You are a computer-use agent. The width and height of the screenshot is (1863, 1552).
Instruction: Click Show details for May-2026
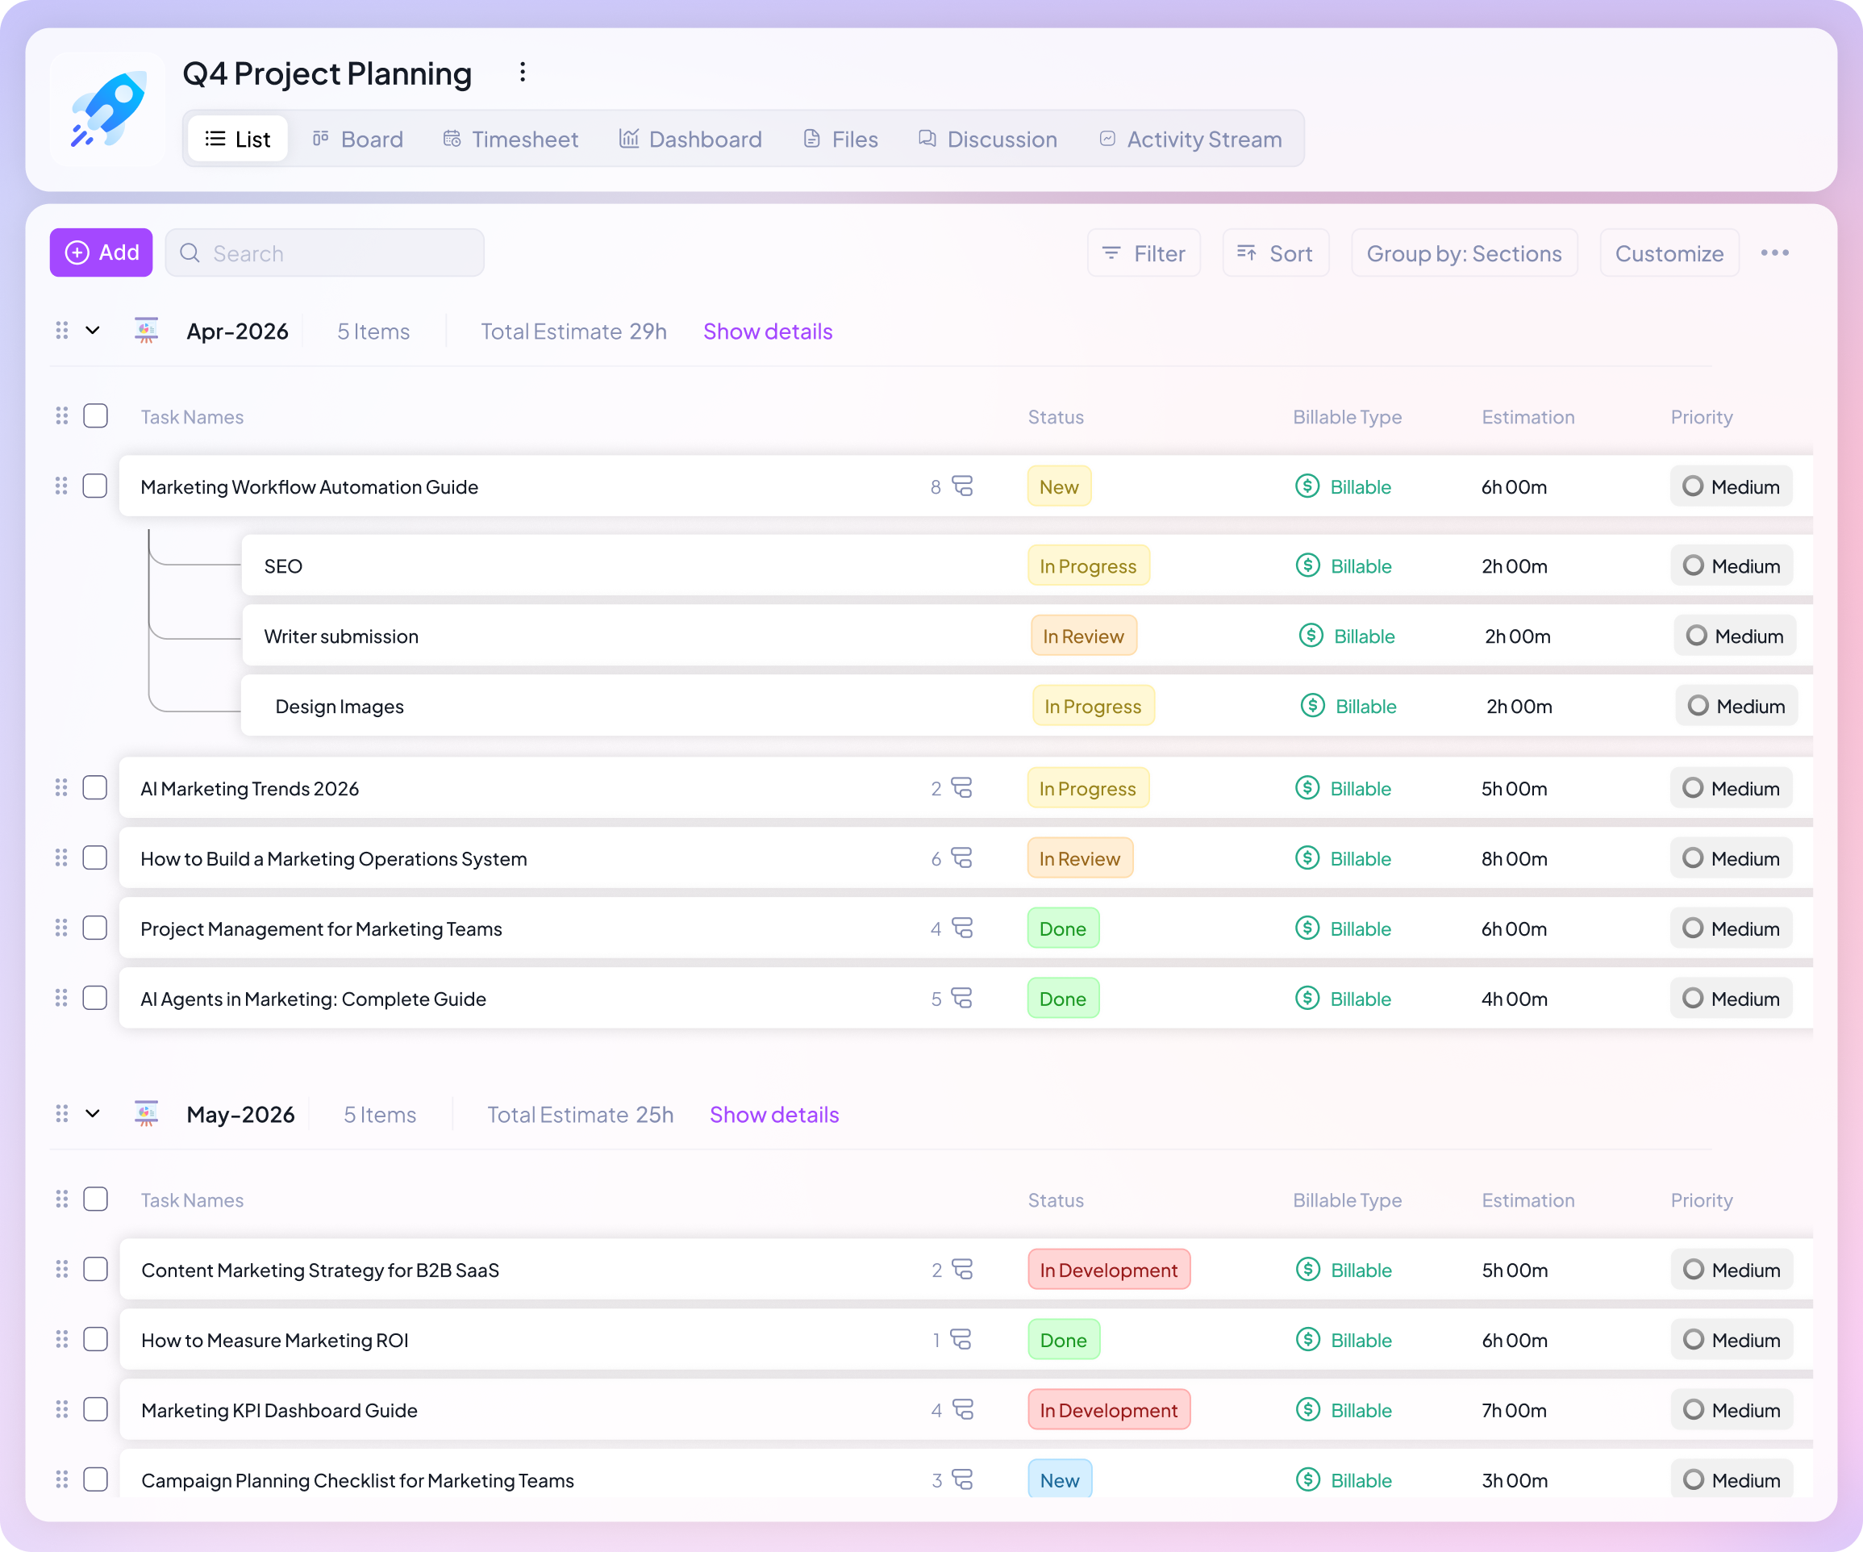(774, 1115)
